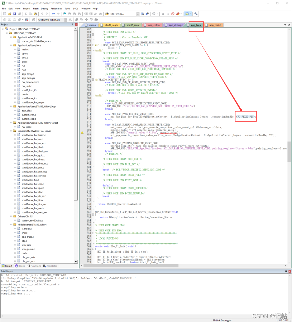Image resolution: width=292 pixels, height=322 pixels.
Task: Collapse the Application/User/Core group
Action: pyautogui.click(x=11, y=45)
